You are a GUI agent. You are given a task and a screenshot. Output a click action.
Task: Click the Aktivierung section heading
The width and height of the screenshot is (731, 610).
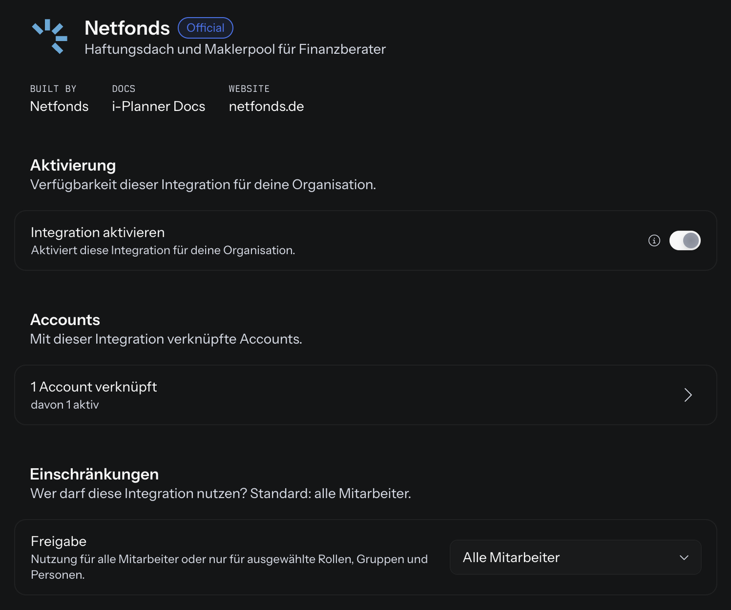coord(73,165)
